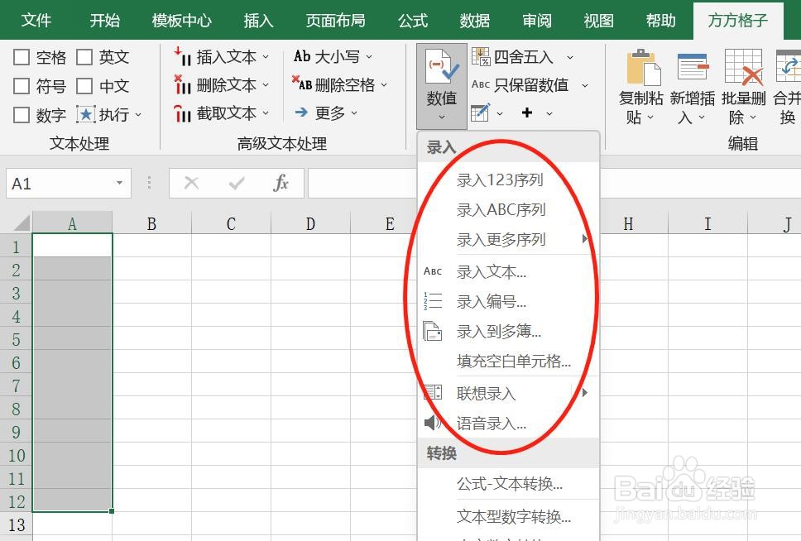The width and height of the screenshot is (801, 541).
Task: Click the 新增插入 icon
Action: tap(693, 66)
